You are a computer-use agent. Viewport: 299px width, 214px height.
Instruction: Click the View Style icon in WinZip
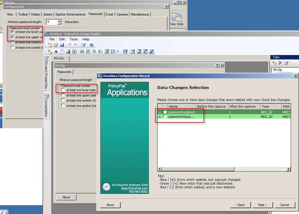(177, 19)
